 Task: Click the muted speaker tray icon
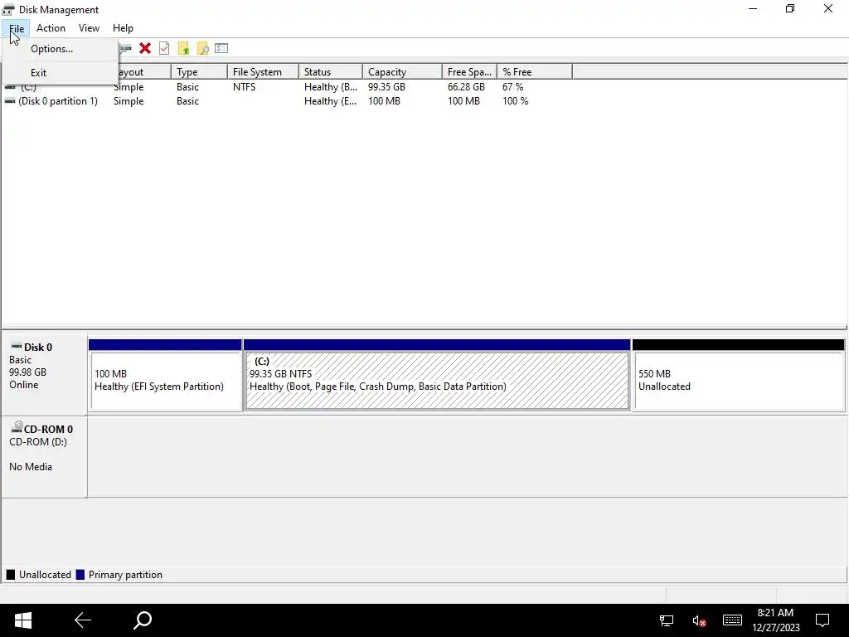[x=699, y=620]
